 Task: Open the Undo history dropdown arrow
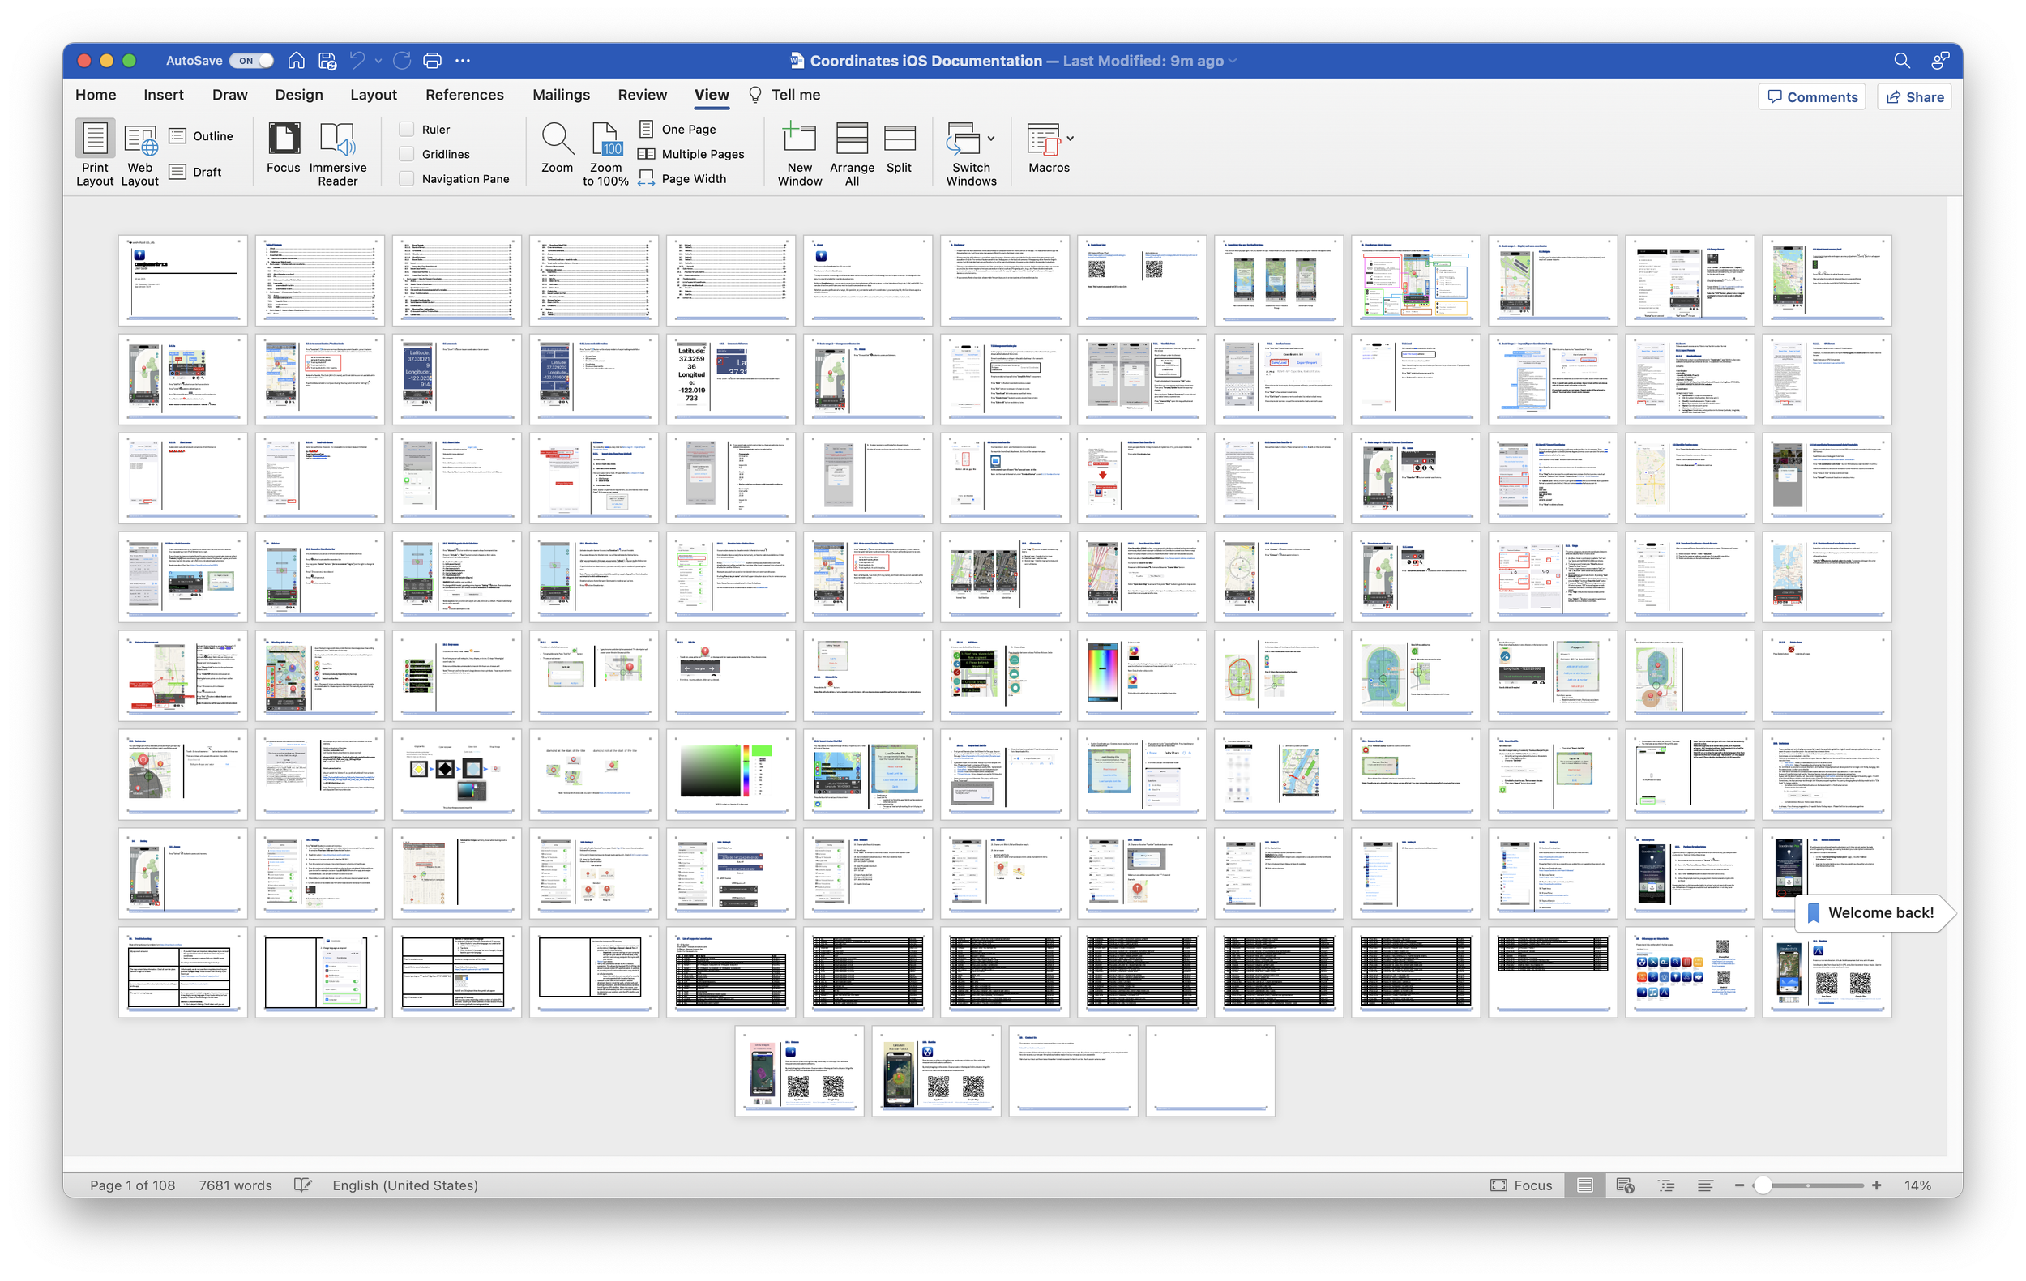(378, 61)
